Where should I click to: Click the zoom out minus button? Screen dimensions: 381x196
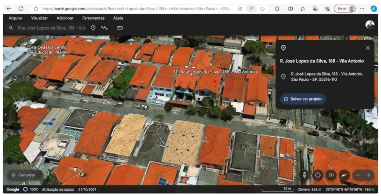[x=358, y=175]
